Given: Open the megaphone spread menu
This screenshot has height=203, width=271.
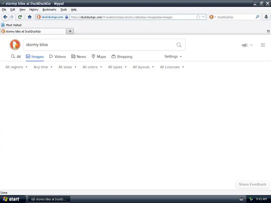Looking at the screenshot, I should [247, 45].
